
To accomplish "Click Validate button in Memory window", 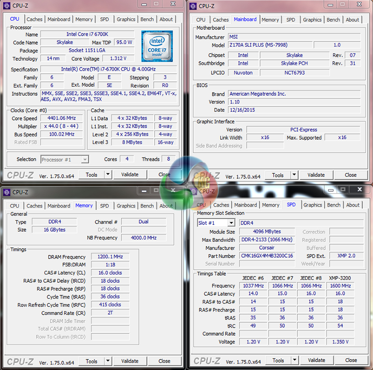I will (x=130, y=361).
